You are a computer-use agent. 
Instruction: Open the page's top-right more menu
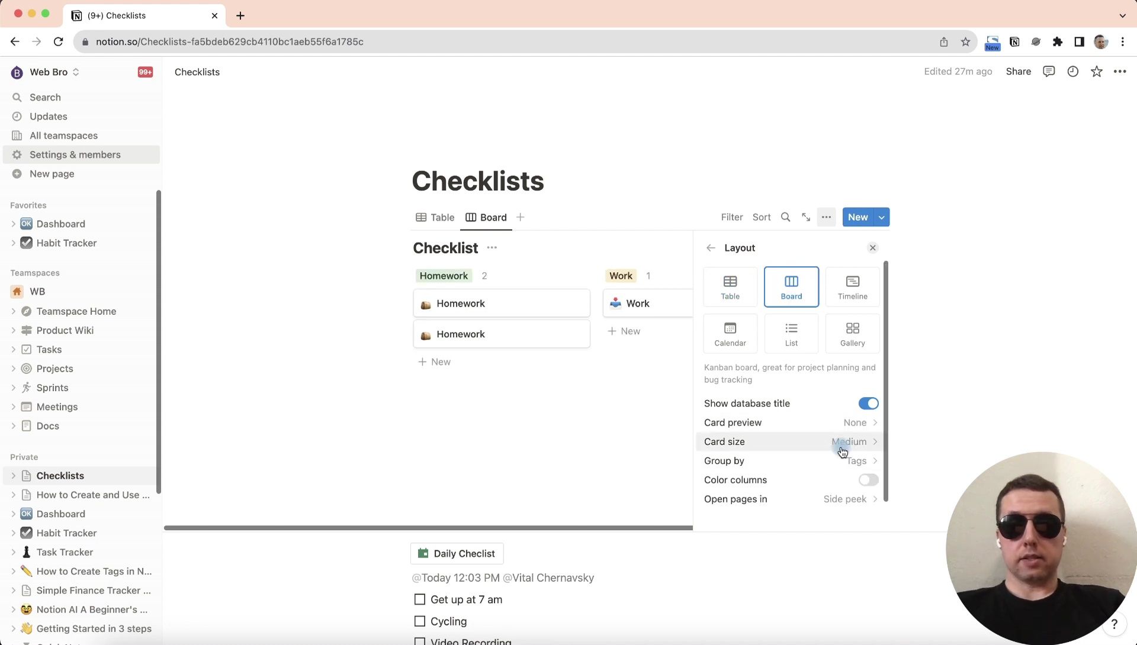[x=1119, y=72]
